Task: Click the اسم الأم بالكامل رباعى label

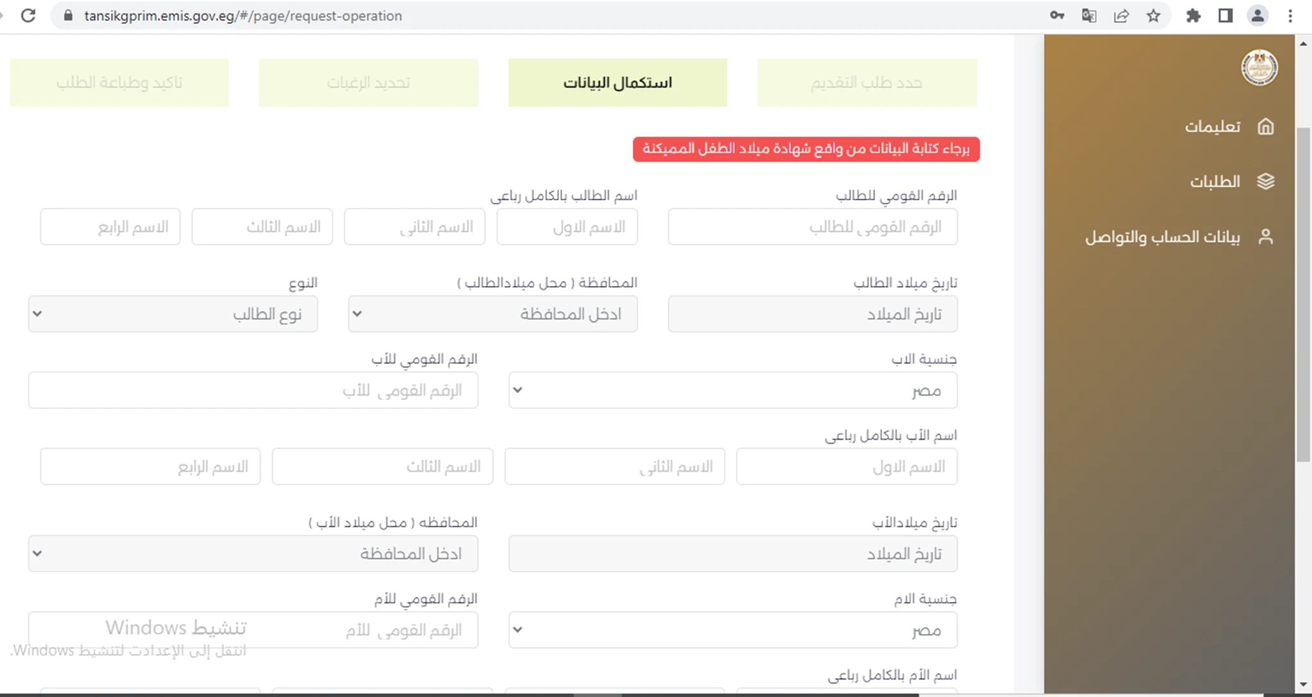Action: 892,675
